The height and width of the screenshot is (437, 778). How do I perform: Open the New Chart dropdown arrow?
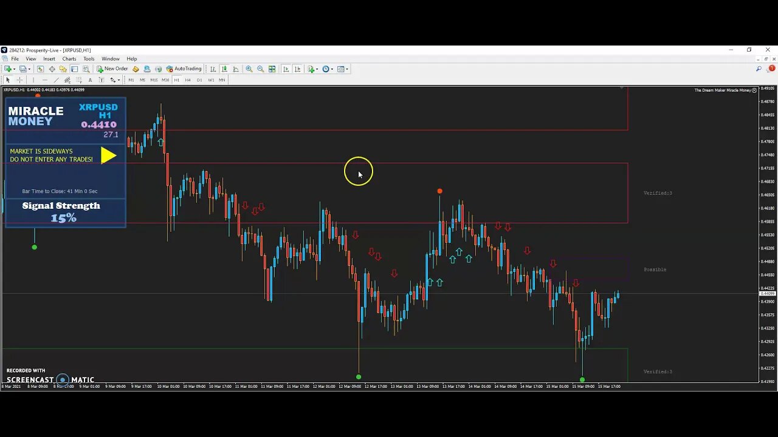pos(16,69)
